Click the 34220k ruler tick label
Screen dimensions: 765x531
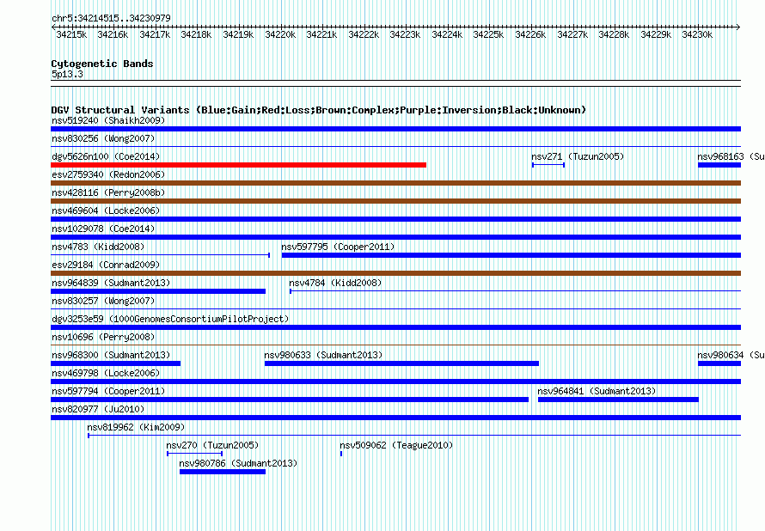[280, 34]
